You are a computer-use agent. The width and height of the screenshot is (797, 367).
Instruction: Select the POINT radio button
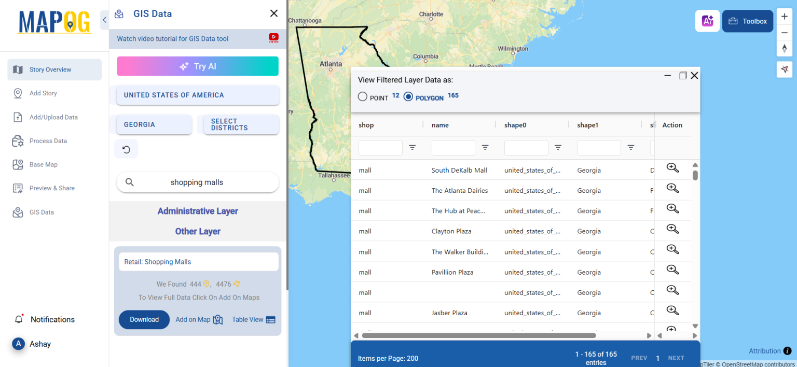tap(362, 96)
